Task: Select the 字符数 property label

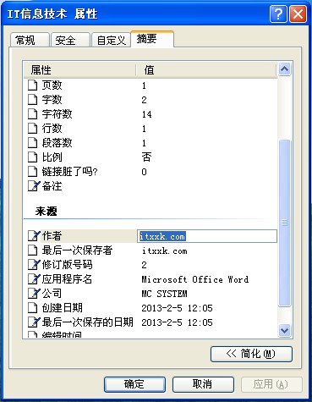Action: [57, 113]
